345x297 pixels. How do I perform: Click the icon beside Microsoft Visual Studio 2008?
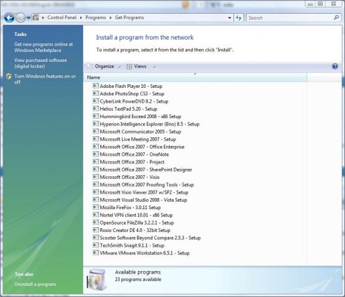pyautogui.click(x=96, y=200)
